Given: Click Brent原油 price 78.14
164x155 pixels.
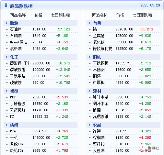Looking at the screenshot, I should (x=37, y=42).
